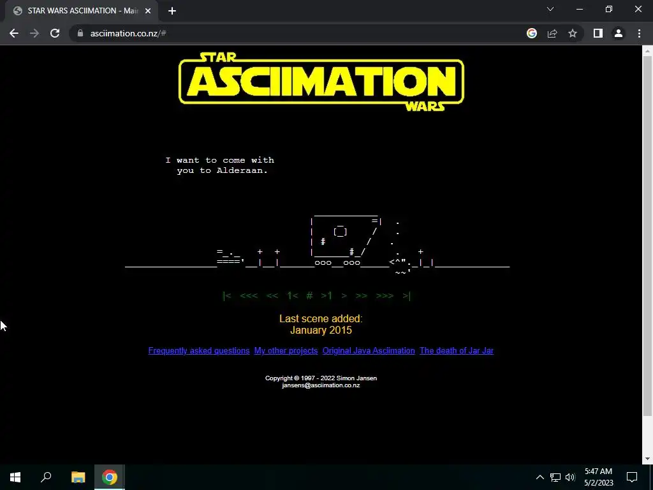Screen dimensions: 653x490
Task: Open a new tab
Action: pyautogui.click(x=172, y=11)
